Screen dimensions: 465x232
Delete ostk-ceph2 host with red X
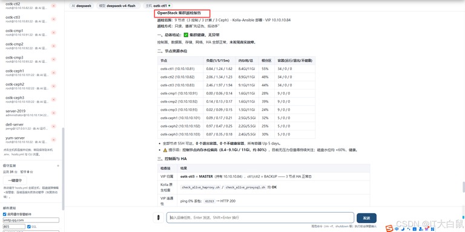pyautogui.click(x=54, y=86)
